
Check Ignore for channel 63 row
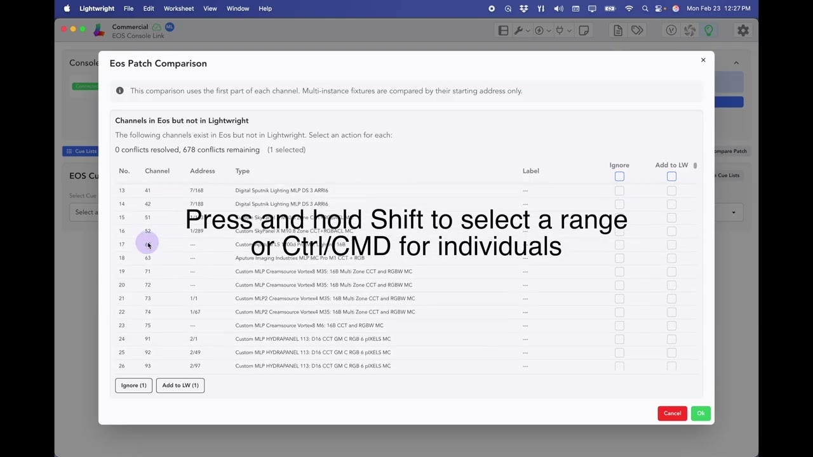[619, 258]
